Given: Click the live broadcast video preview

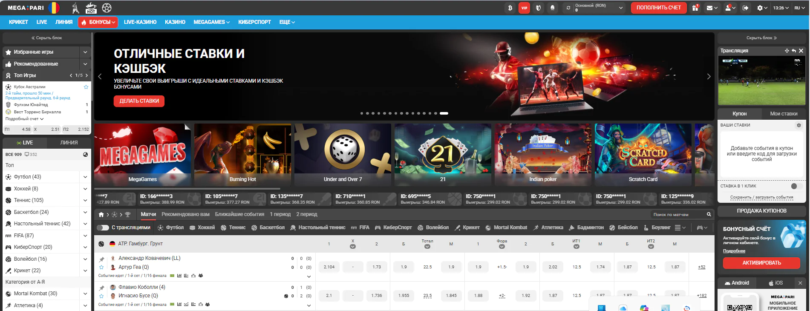Looking at the screenshot, I should (761, 81).
